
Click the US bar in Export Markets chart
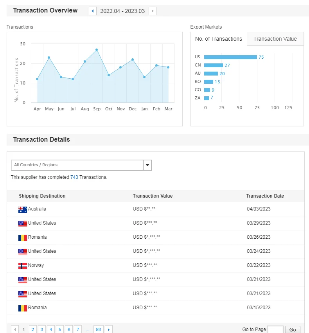pos(230,57)
